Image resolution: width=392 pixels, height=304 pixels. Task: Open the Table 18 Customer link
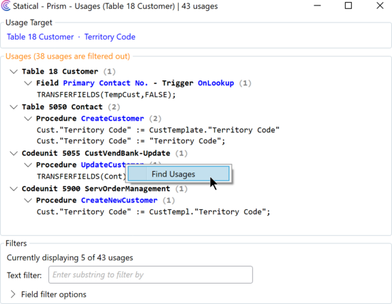pos(40,37)
